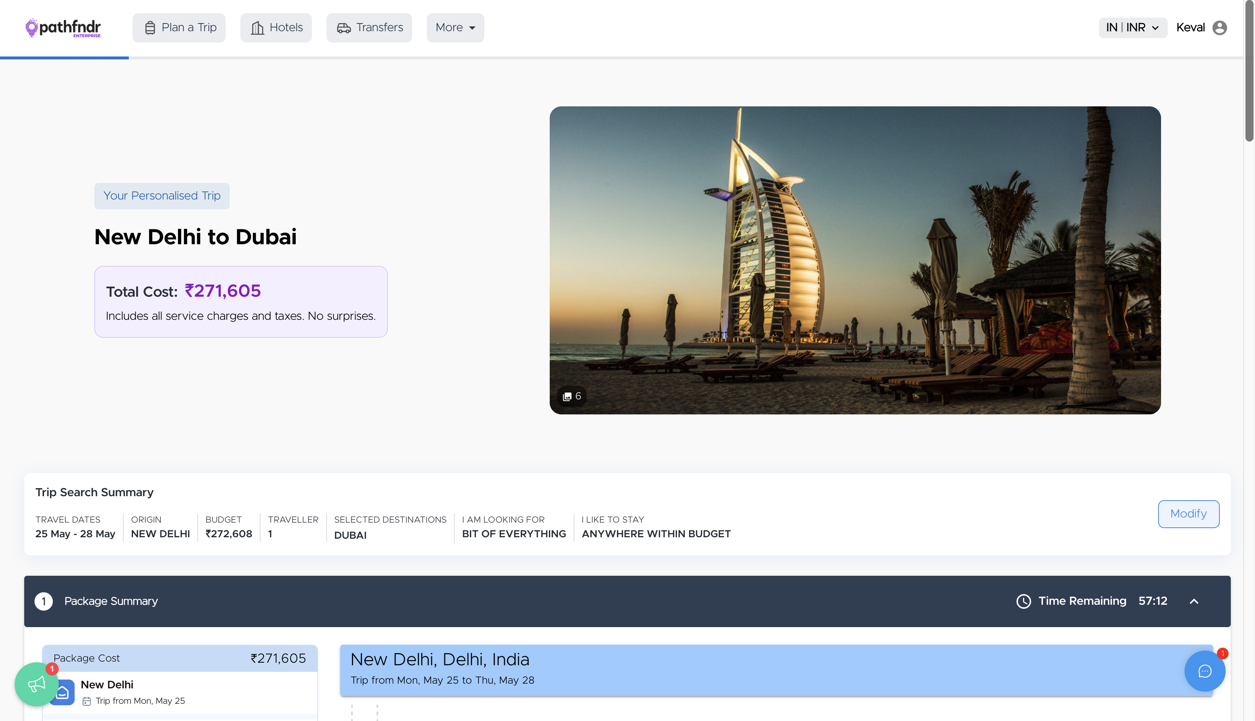This screenshot has width=1255, height=721.
Task: Open the Transfers section
Action: click(369, 28)
